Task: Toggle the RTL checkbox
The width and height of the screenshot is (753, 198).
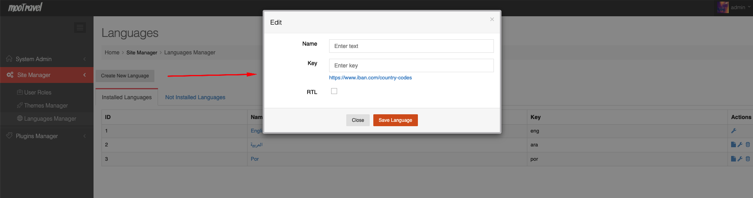Action: coord(334,91)
